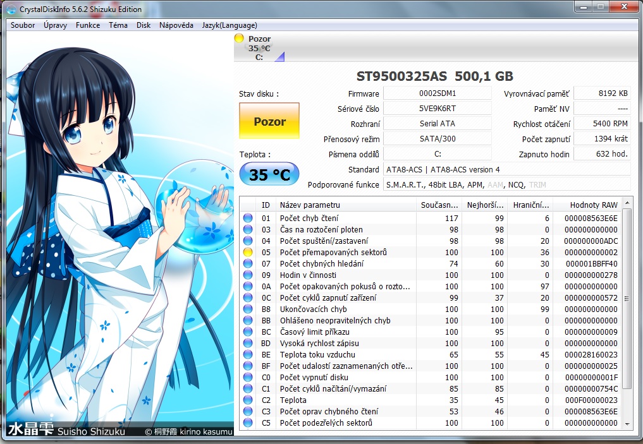Click the status icon for Ukončovacích chyb
Image resolution: width=643 pixels, height=444 pixels.
(248, 309)
